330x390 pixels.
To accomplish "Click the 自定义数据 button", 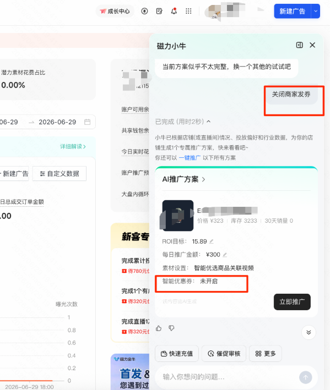I will pos(59,174).
